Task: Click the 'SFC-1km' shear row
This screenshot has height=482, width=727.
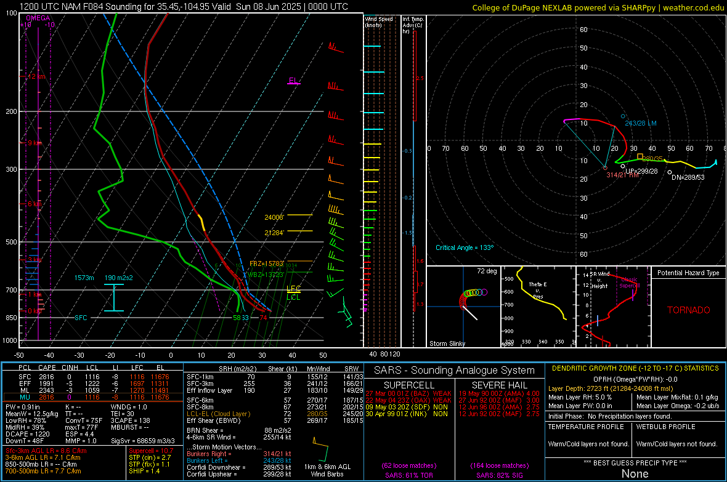Action: (x=275, y=377)
